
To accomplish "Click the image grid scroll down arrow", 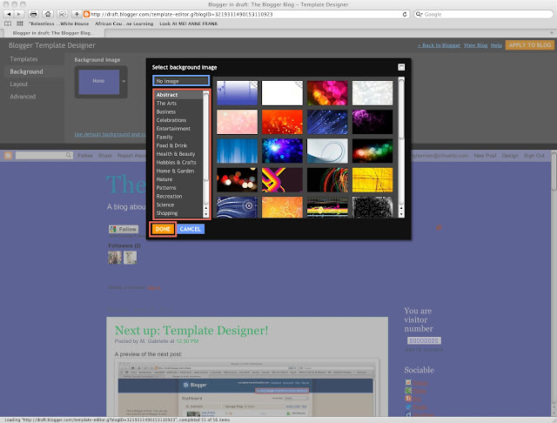I will tap(401, 214).
